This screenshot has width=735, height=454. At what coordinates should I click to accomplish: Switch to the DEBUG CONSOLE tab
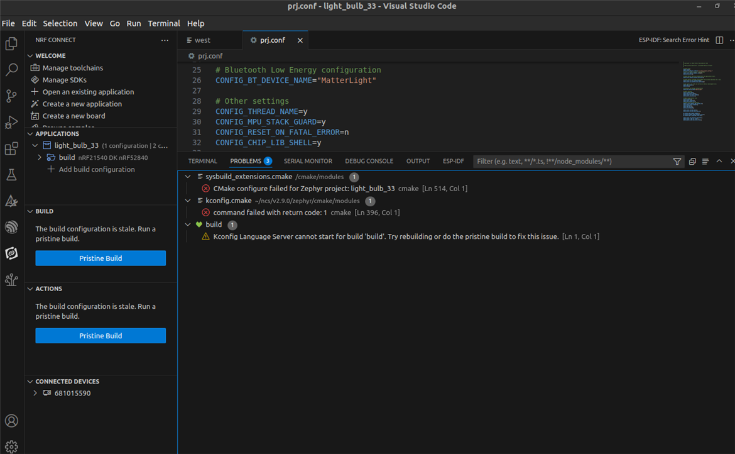pyautogui.click(x=369, y=162)
